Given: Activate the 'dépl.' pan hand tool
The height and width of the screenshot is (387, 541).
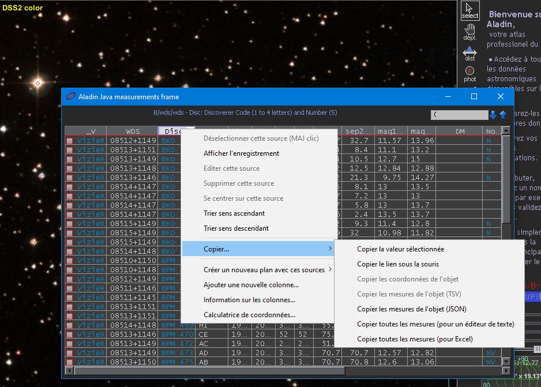Looking at the screenshot, I should pyautogui.click(x=469, y=32).
